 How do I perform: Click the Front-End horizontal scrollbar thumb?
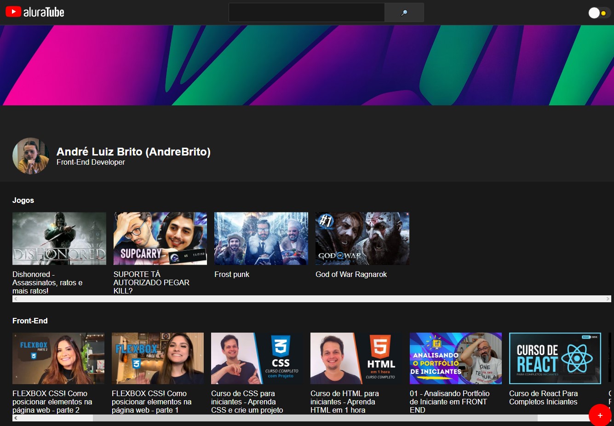click(x=315, y=418)
